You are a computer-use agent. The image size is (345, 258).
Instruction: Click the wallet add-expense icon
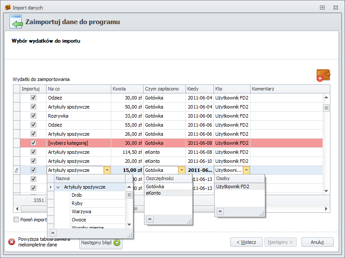(323, 75)
